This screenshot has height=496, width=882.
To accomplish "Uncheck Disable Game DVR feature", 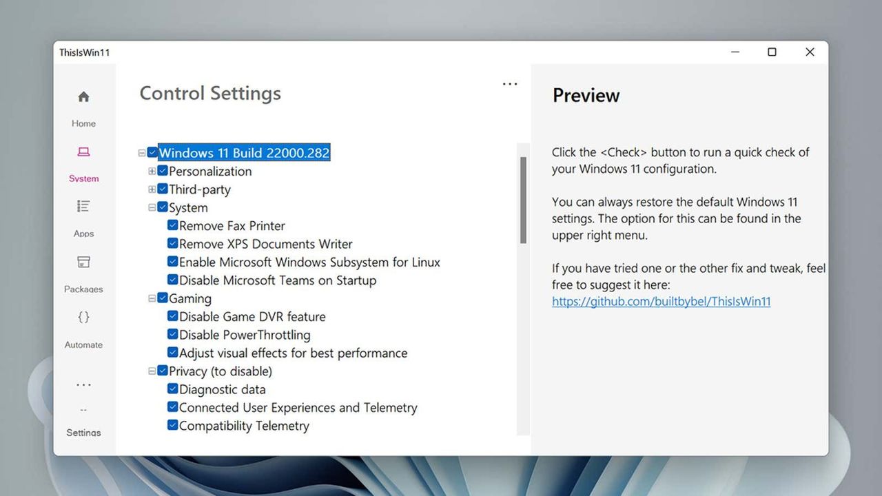I will coord(173,316).
